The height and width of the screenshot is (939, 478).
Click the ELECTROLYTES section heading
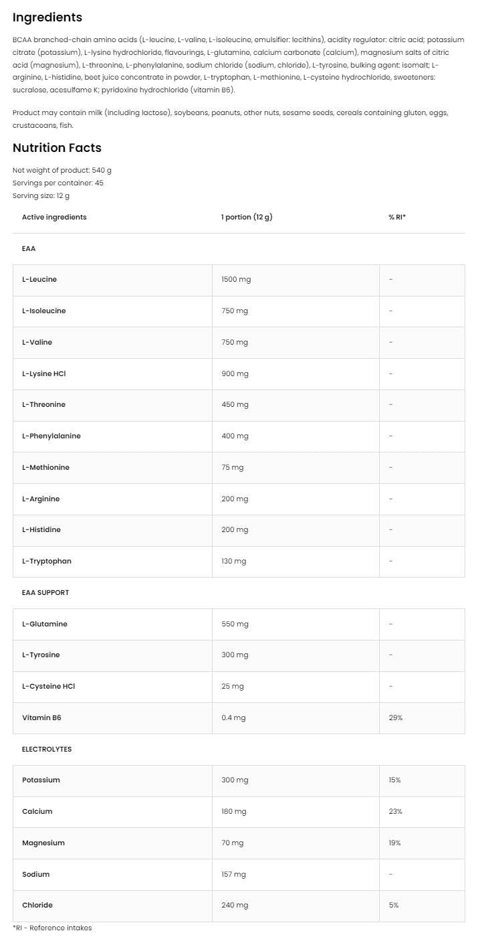click(47, 749)
